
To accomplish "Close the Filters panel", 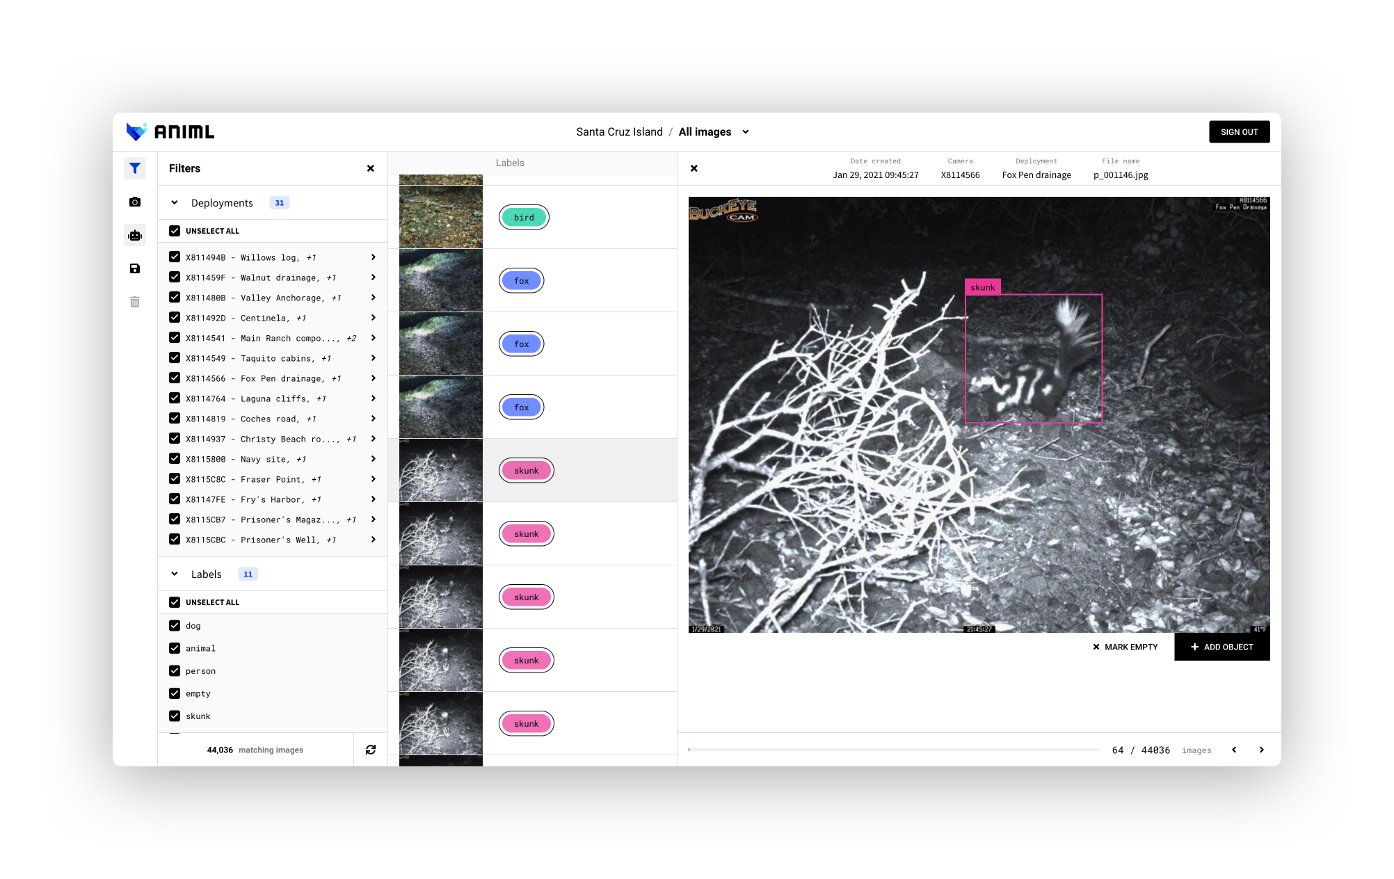I will point(371,168).
